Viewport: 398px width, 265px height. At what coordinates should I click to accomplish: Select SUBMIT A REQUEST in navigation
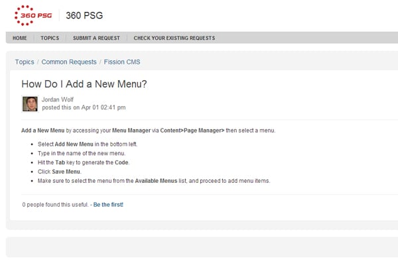96,38
